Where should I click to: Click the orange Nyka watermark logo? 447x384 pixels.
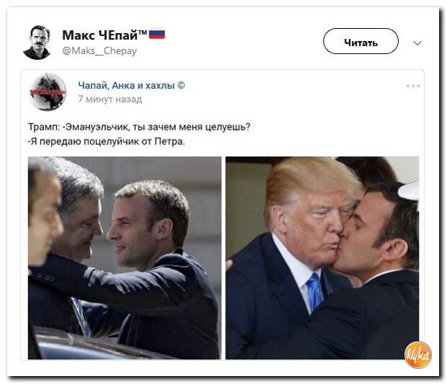point(418,355)
